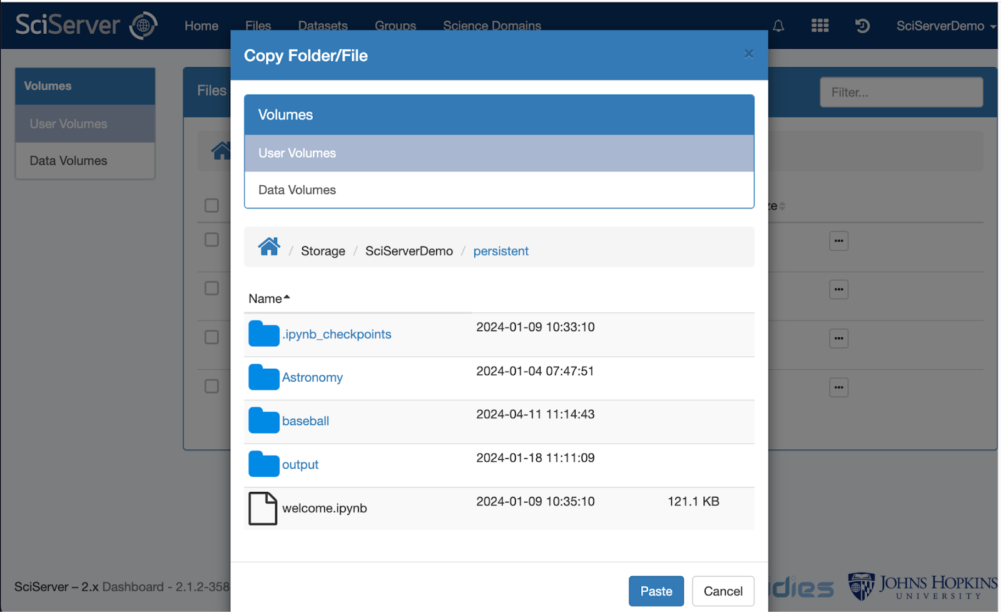Open the apps grid menu
The image size is (1001, 612).
point(820,26)
